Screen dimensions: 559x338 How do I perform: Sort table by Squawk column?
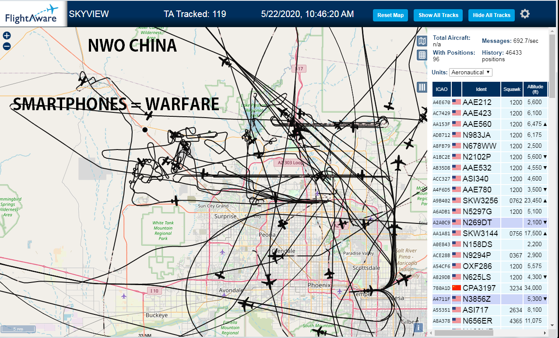(x=512, y=89)
